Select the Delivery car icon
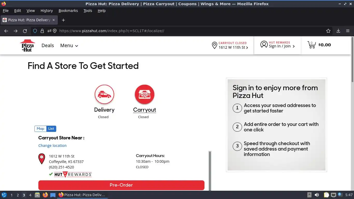 pos(104,94)
